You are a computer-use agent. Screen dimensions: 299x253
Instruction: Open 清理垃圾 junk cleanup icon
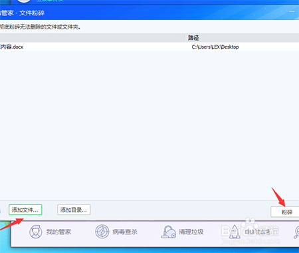[168, 232]
